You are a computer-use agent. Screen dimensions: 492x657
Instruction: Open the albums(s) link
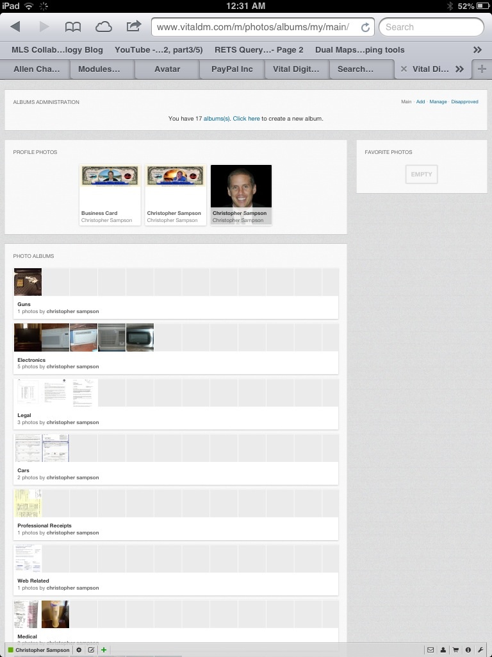coord(217,119)
